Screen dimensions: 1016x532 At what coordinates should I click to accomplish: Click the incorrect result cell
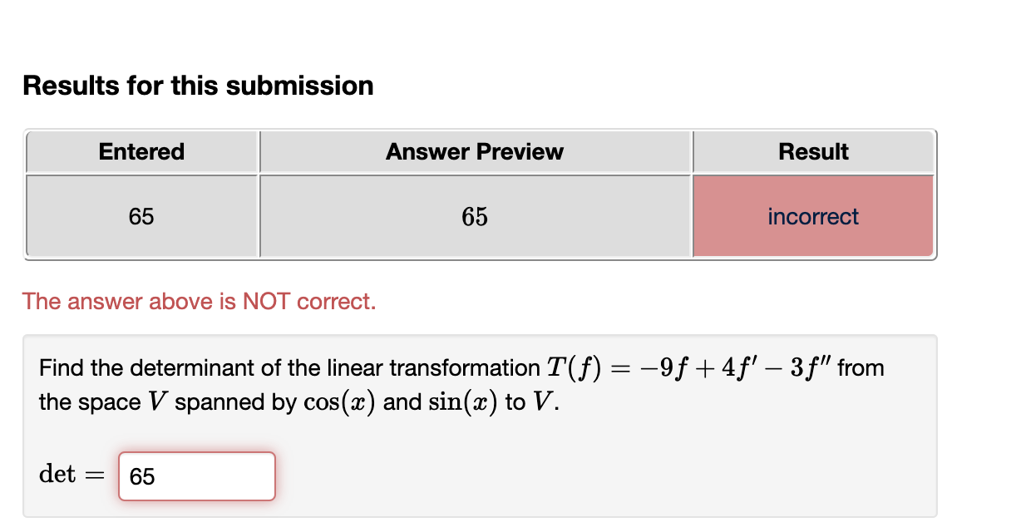pos(813,216)
